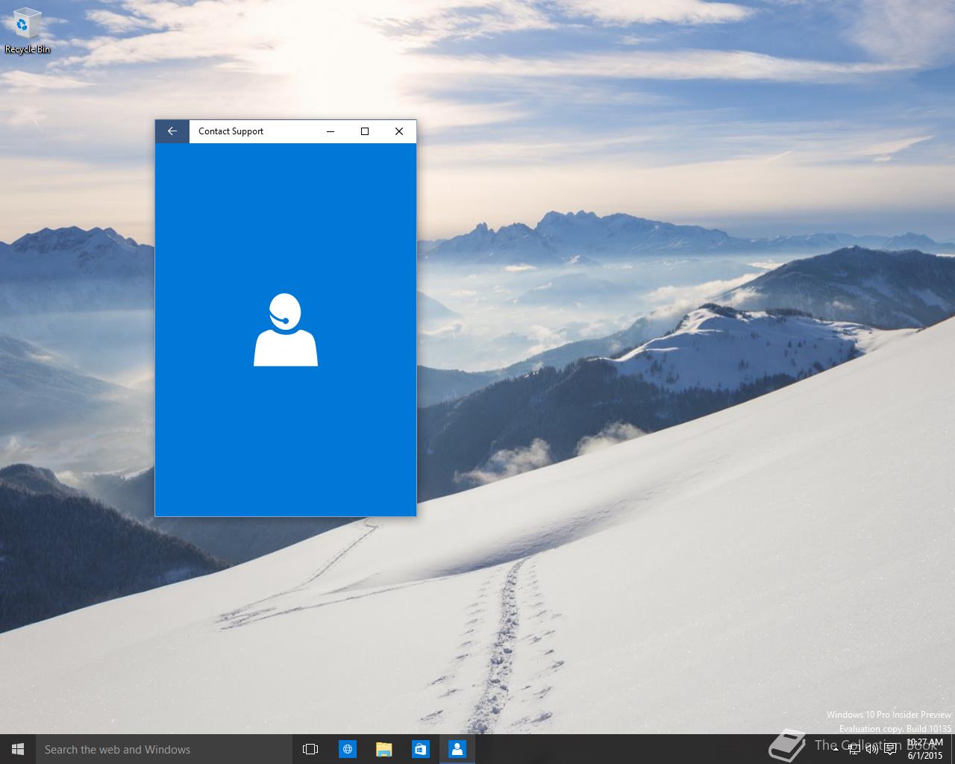Open the Windows Start menu
This screenshot has height=764, width=955.
tap(18, 749)
